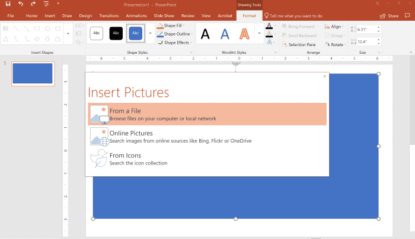The width and height of the screenshot is (415, 239).
Task: Switch to the Insert tab
Action: [50, 16]
